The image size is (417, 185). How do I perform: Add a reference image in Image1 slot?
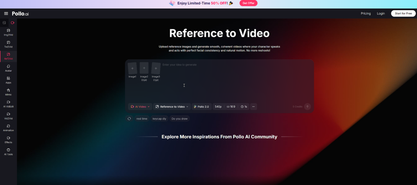[132, 68]
